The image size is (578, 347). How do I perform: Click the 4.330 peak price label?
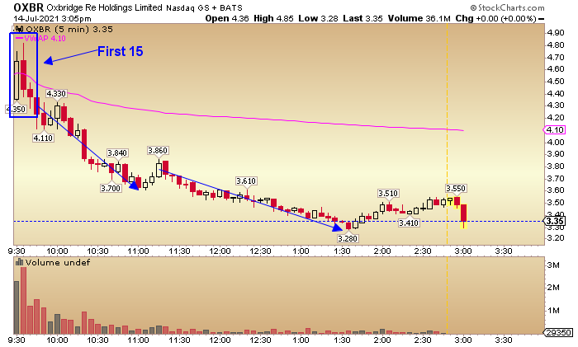click(56, 93)
